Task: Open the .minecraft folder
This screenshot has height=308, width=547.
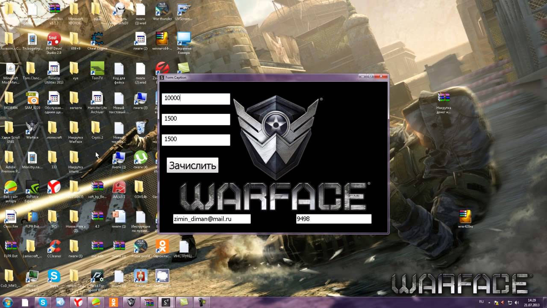Action: [x=54, y=130]
